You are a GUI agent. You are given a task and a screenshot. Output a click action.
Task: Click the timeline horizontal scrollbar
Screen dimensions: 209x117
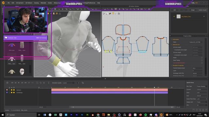(123, 107)
